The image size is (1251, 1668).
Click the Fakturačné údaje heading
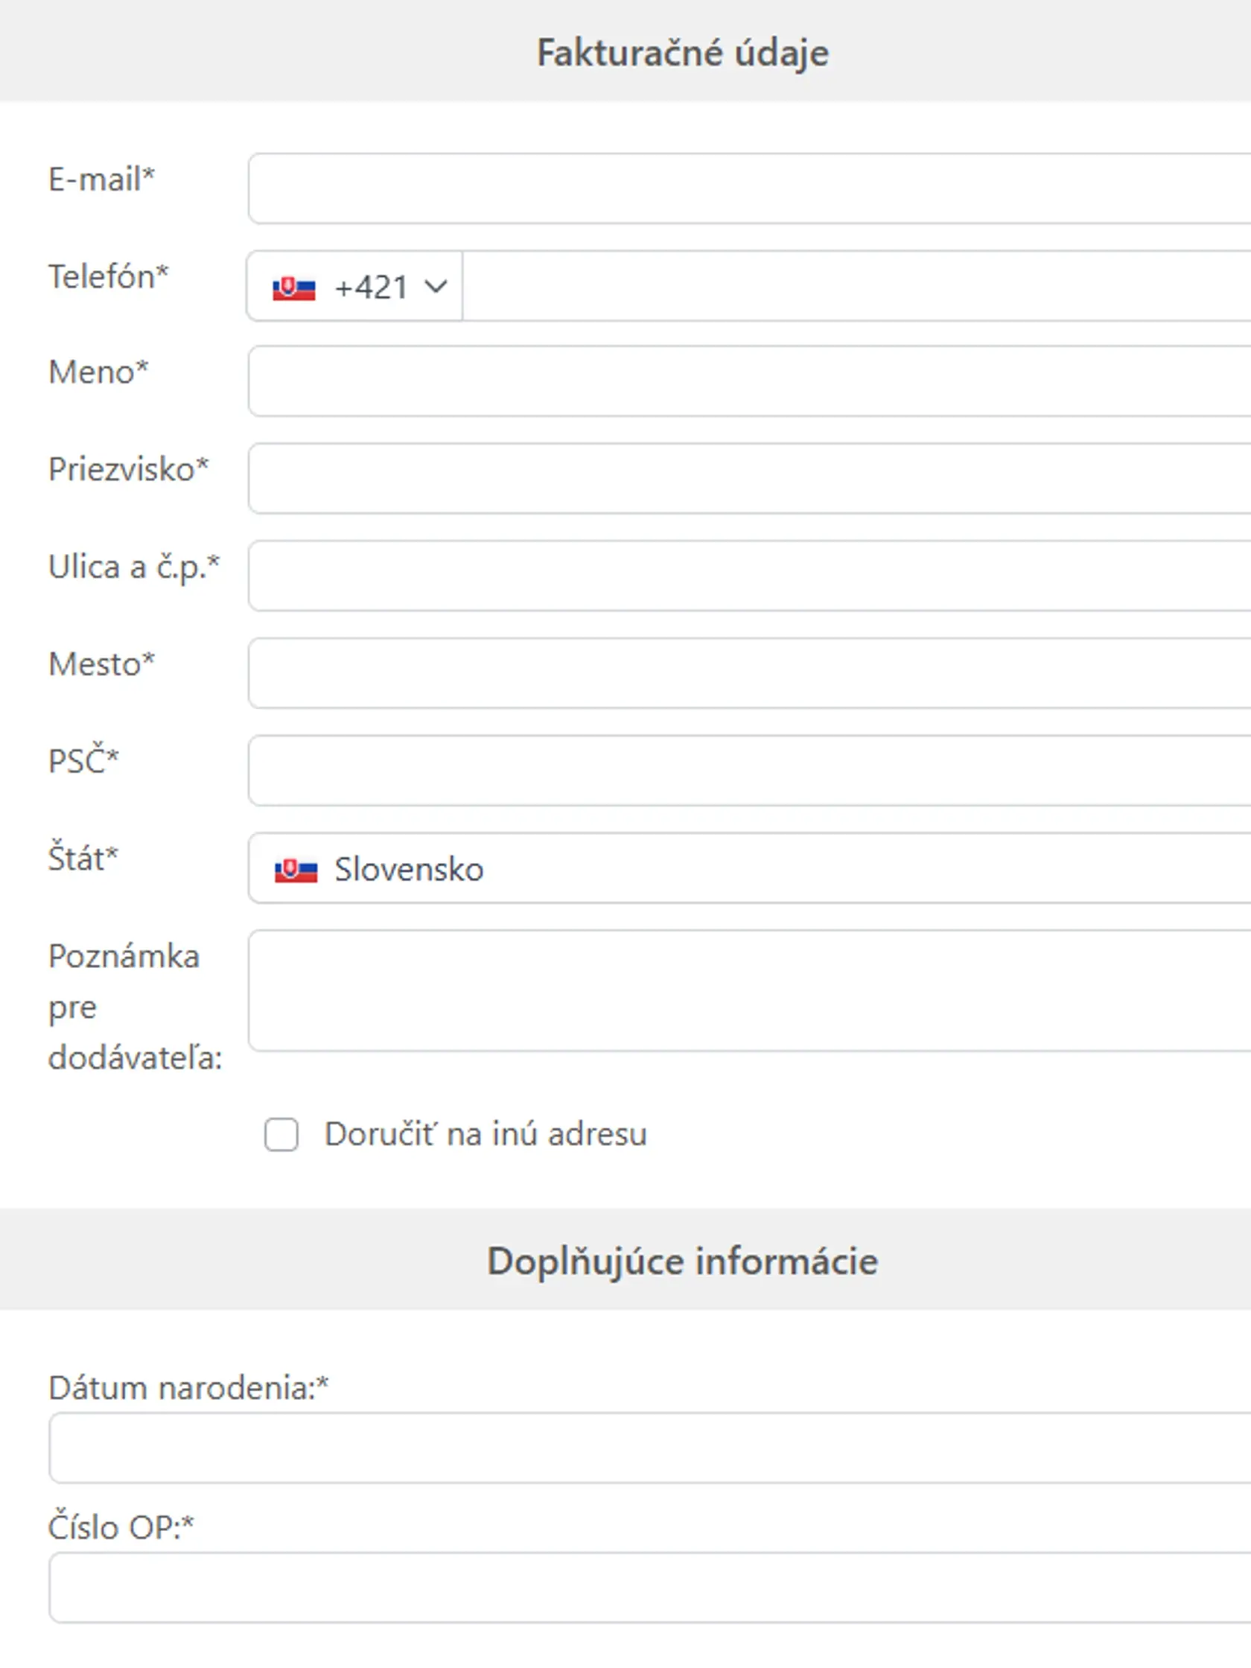pos(682,53)
